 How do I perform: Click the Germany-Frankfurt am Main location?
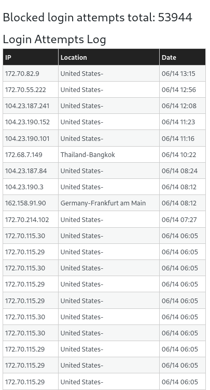coord(103,203)
